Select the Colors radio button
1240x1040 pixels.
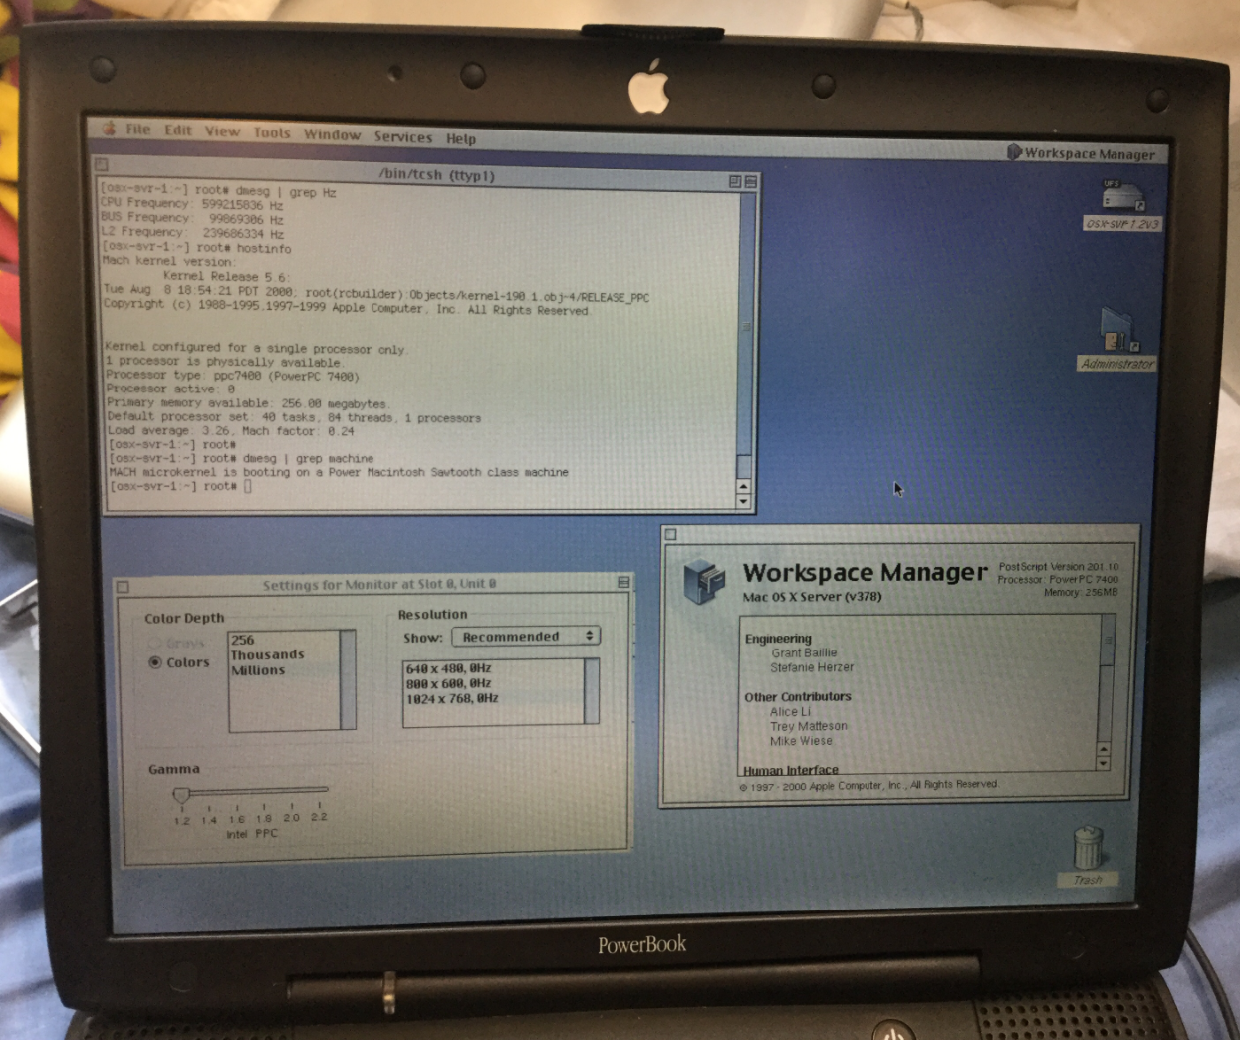[155, 662]
